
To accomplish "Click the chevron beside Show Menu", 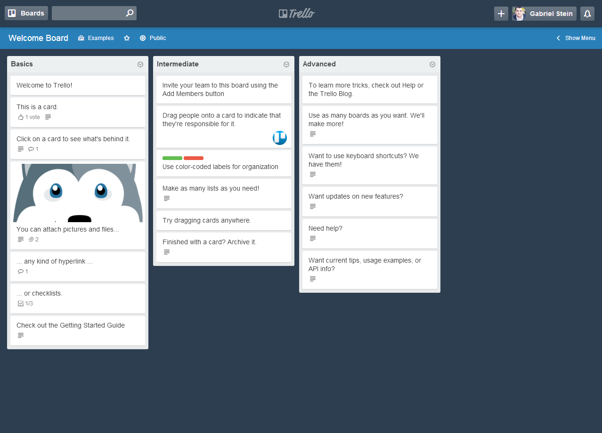I will point(559,38).
